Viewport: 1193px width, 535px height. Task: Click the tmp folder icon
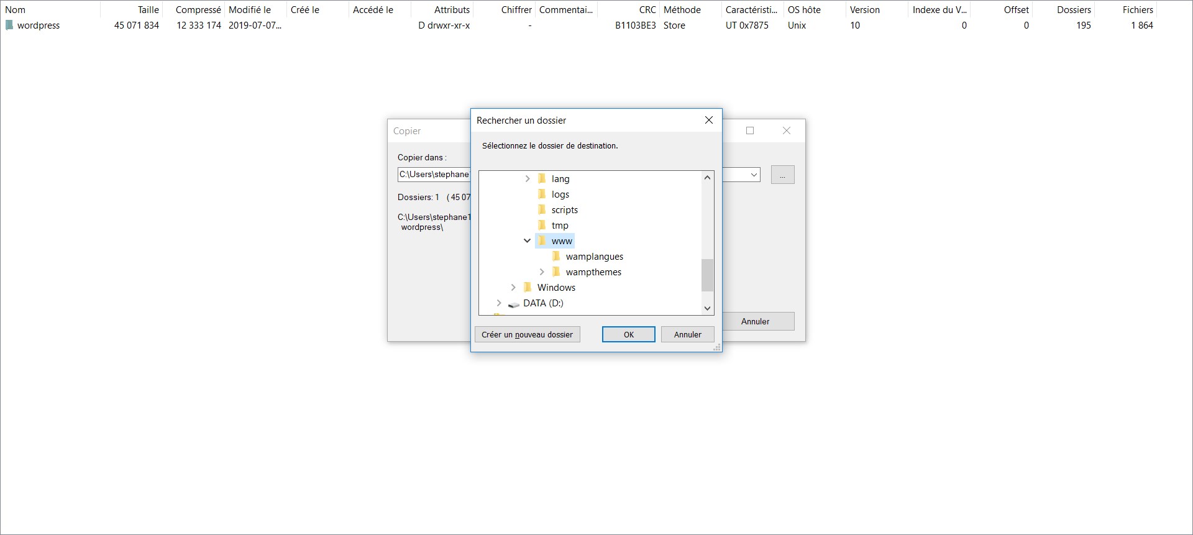pos(542,226)
